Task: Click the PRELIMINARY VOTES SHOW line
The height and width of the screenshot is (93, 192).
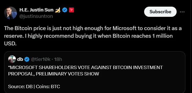Action: (54, 74)
